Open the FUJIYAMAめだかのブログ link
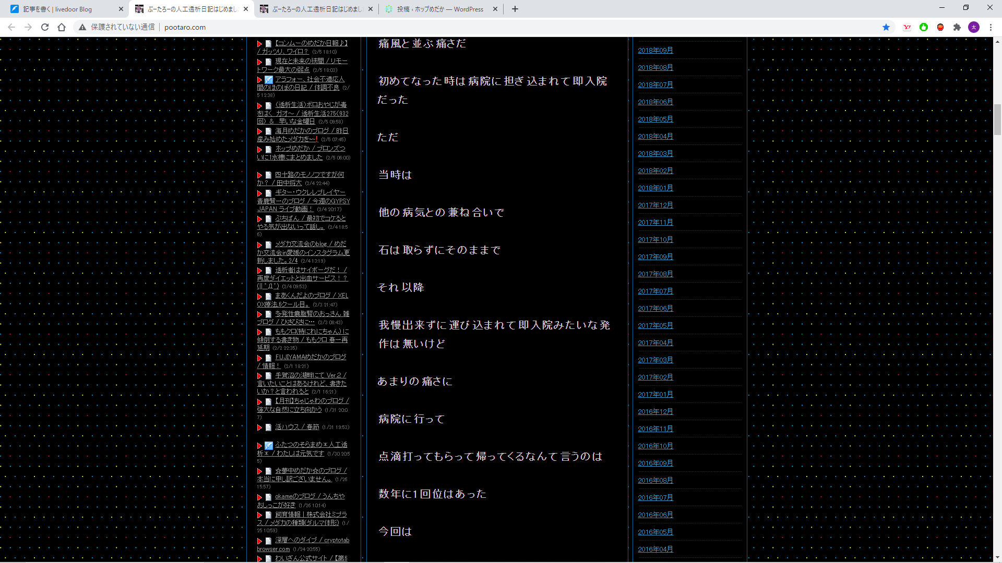1002x563 pixels. coord(311,357)
